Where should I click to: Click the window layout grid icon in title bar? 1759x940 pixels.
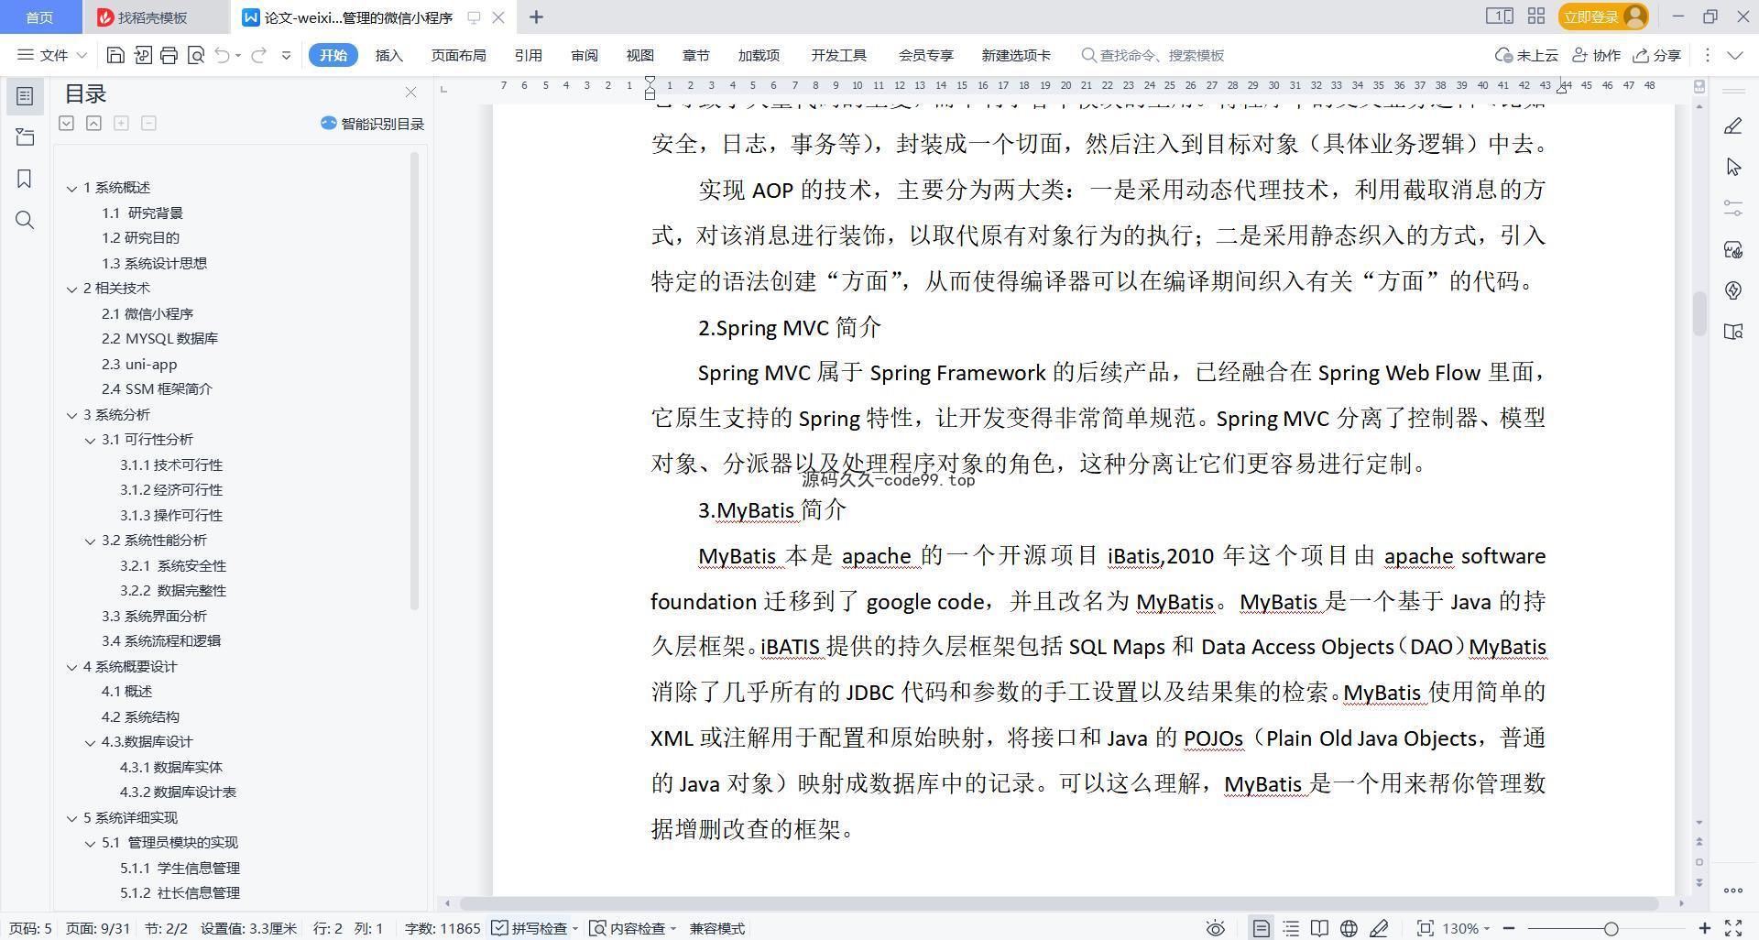click(x=1536, y=16)
